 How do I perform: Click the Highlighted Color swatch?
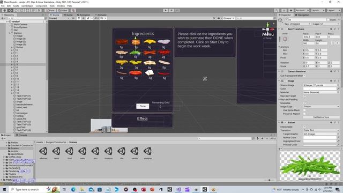coord(320,141)
